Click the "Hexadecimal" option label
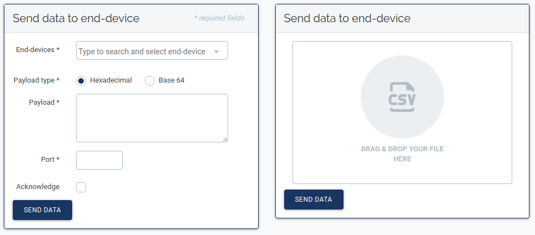Screen dimensions: 535x235 [111, 80]
